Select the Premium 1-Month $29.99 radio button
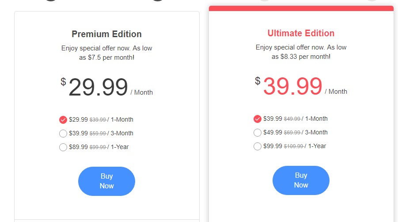This screenshot has height=222, width=398. pyautogui.click(x=63, y=120)
